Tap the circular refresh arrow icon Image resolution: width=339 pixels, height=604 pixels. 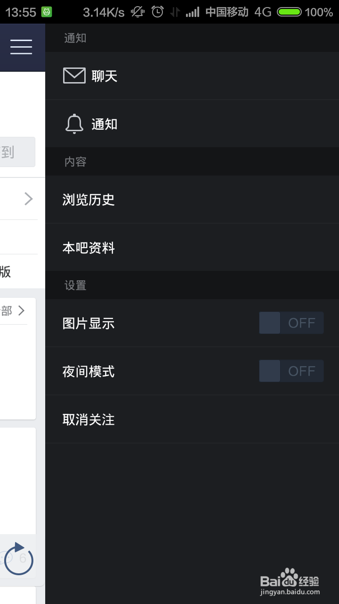(19, 559)
